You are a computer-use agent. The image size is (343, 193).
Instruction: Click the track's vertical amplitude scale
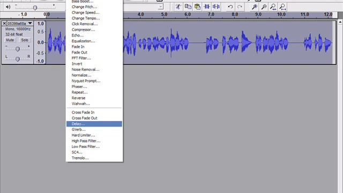click(40, 42)
